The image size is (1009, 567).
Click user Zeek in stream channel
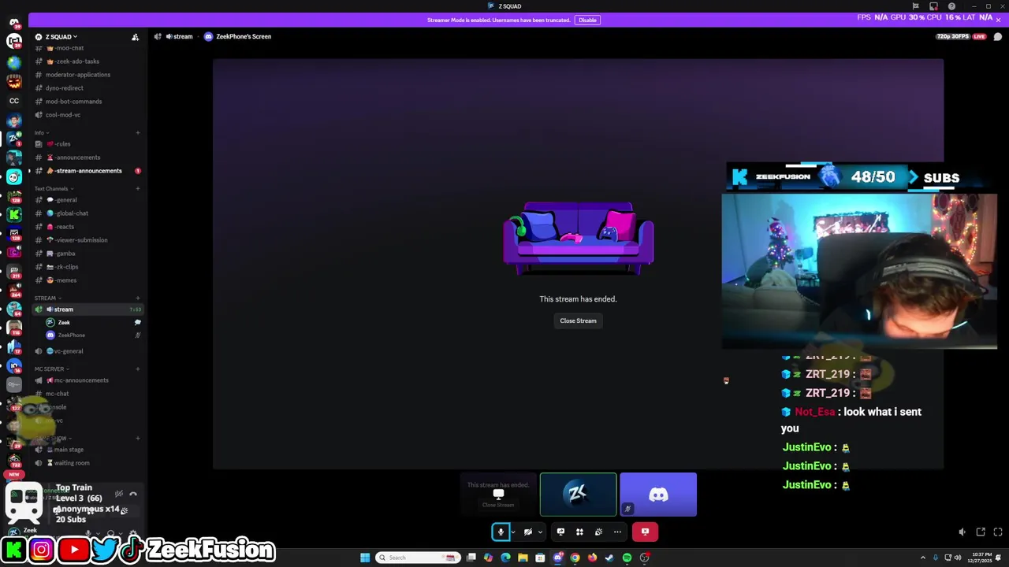pos(64,322)
